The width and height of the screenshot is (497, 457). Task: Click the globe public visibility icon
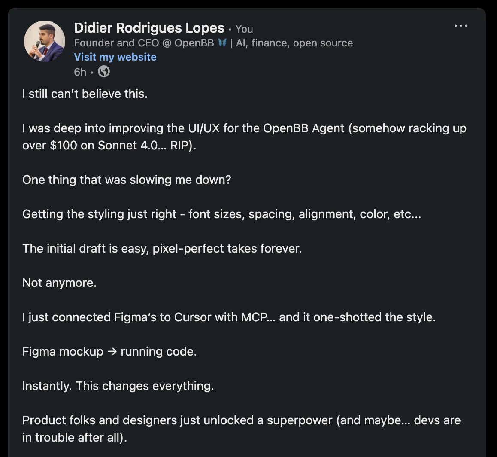click(x=104, y=72)
